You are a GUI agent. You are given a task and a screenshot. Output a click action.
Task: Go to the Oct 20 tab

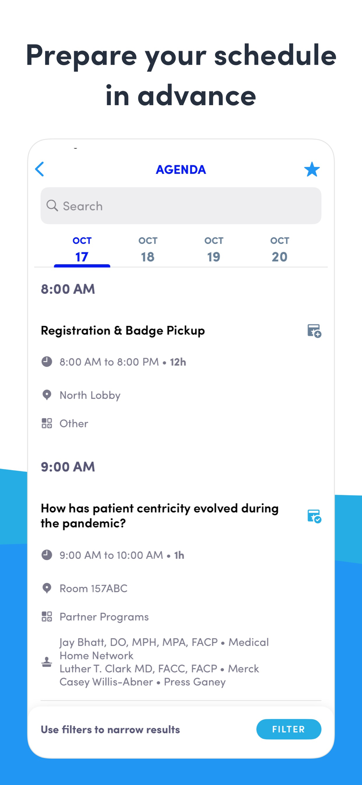pyautogui.click(x=279, y=249)
